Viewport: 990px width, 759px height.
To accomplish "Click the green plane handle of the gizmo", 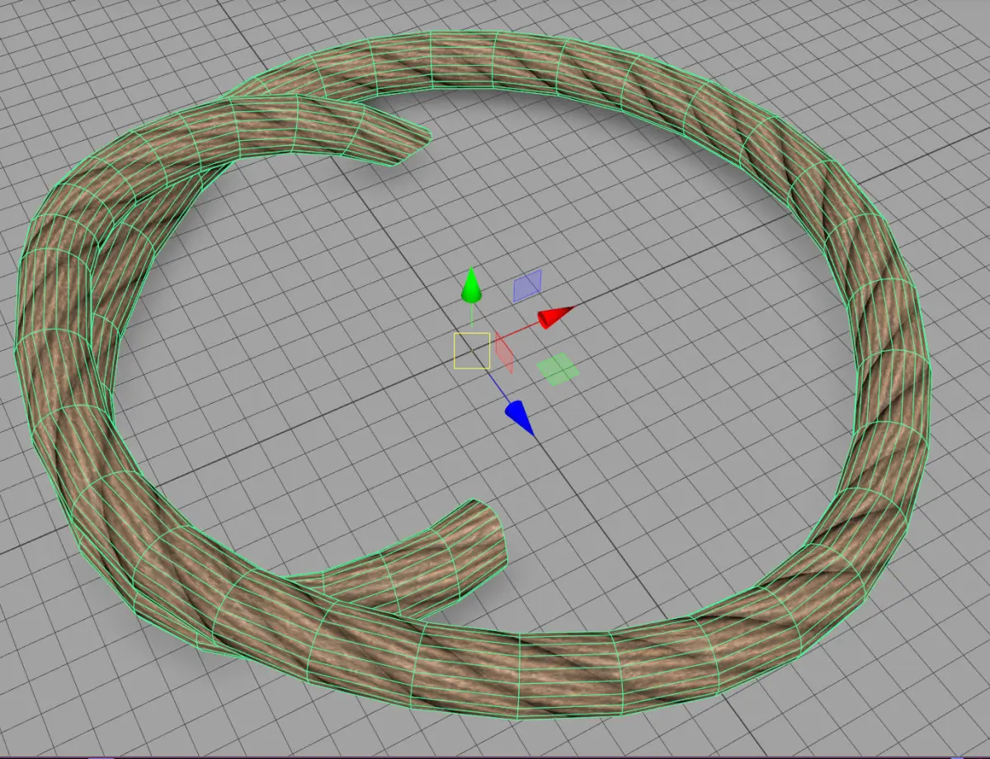I will pos(559,369).
